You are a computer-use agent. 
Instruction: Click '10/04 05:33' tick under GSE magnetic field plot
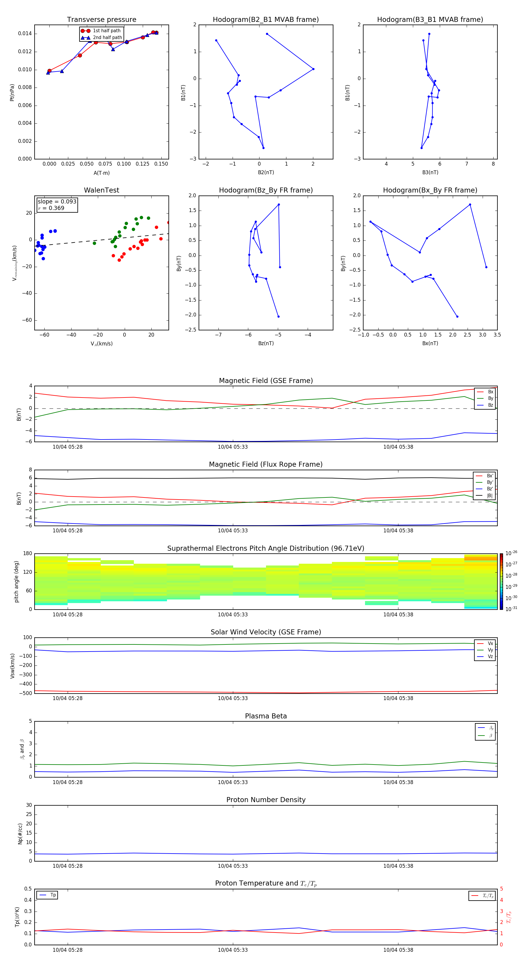pos(233,447)
